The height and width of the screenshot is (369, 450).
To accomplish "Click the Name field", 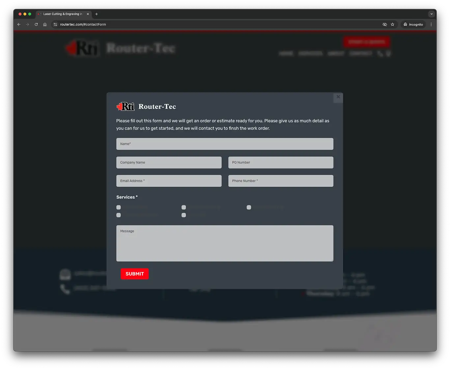I will tap(225, 144).
